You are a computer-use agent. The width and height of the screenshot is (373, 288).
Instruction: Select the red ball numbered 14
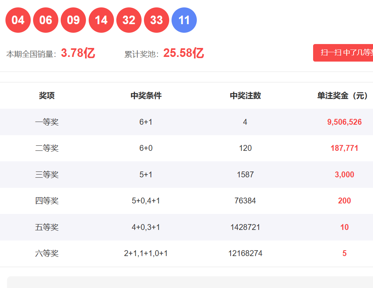101,20
